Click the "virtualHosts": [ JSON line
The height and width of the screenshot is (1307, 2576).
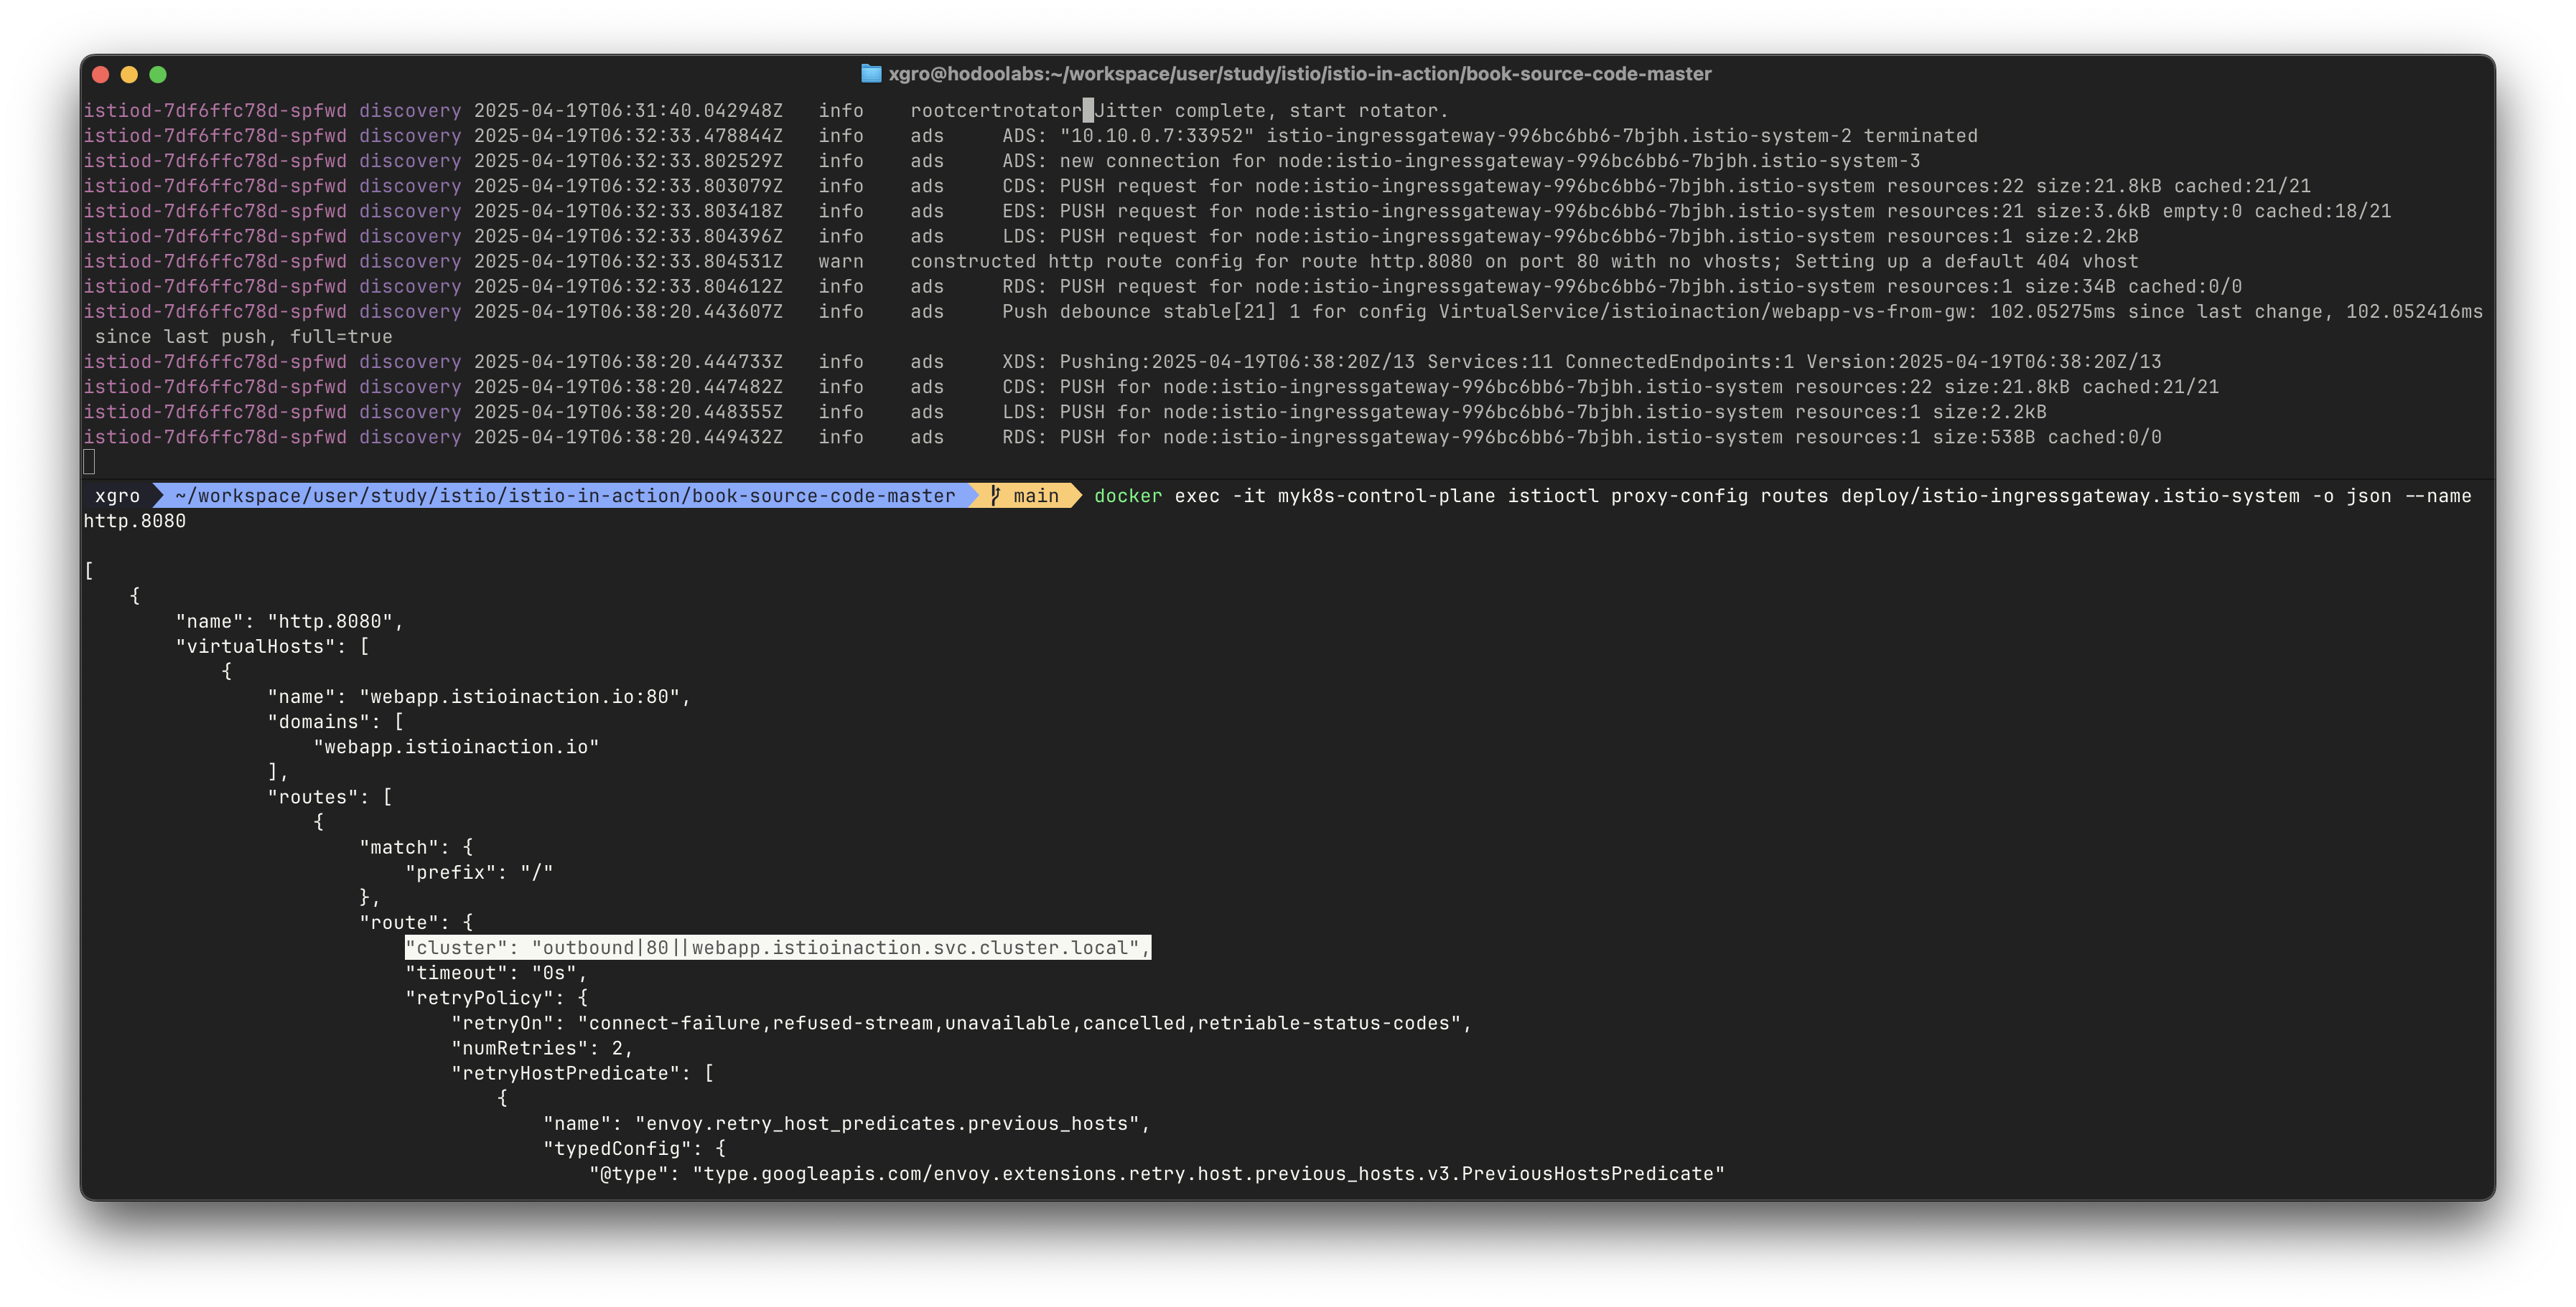tap(273, 646)
